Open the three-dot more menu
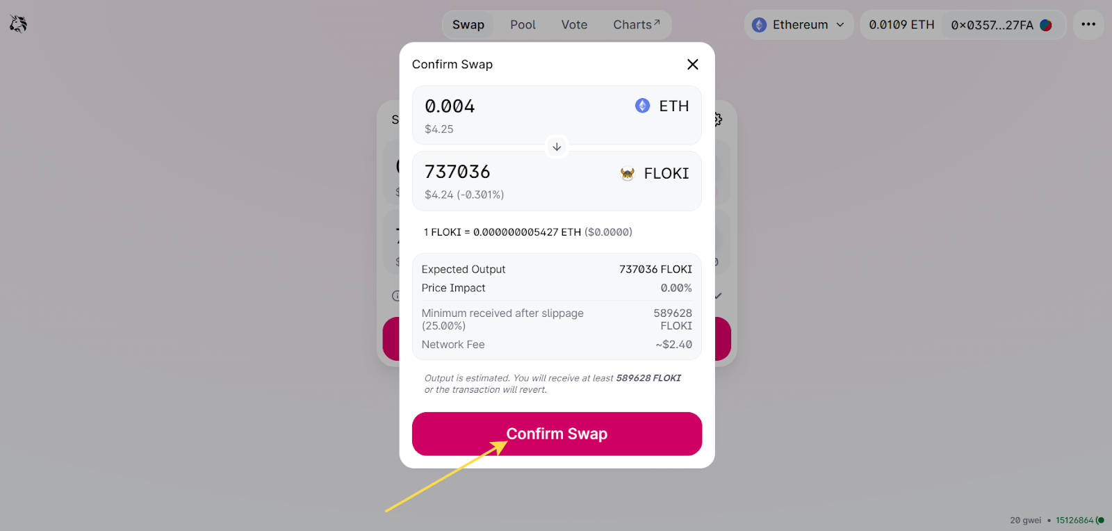 [1088, 24]
